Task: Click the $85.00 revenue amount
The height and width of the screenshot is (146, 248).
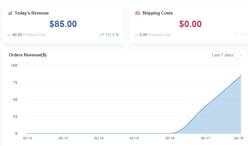Action: (63, 24)
